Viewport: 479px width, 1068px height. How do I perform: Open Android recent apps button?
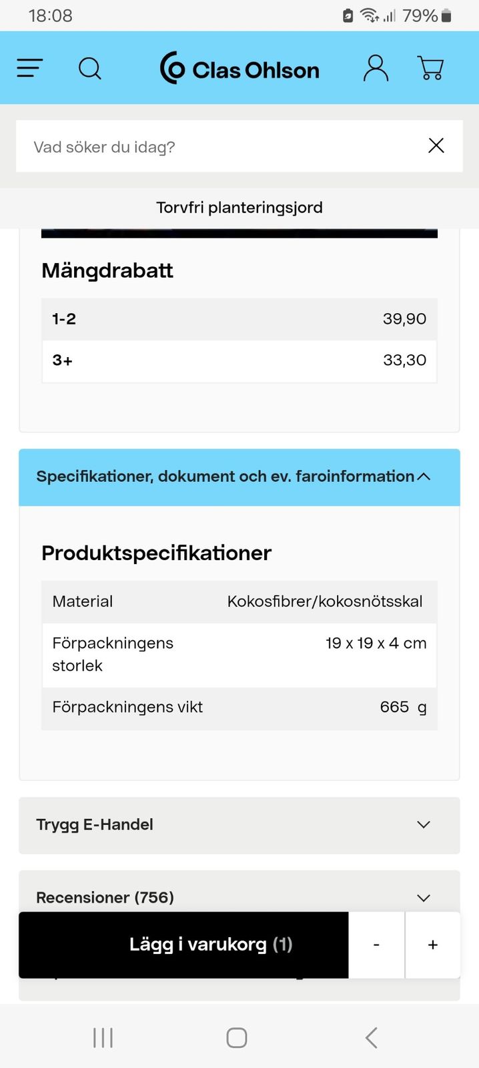coord(103,1037)
